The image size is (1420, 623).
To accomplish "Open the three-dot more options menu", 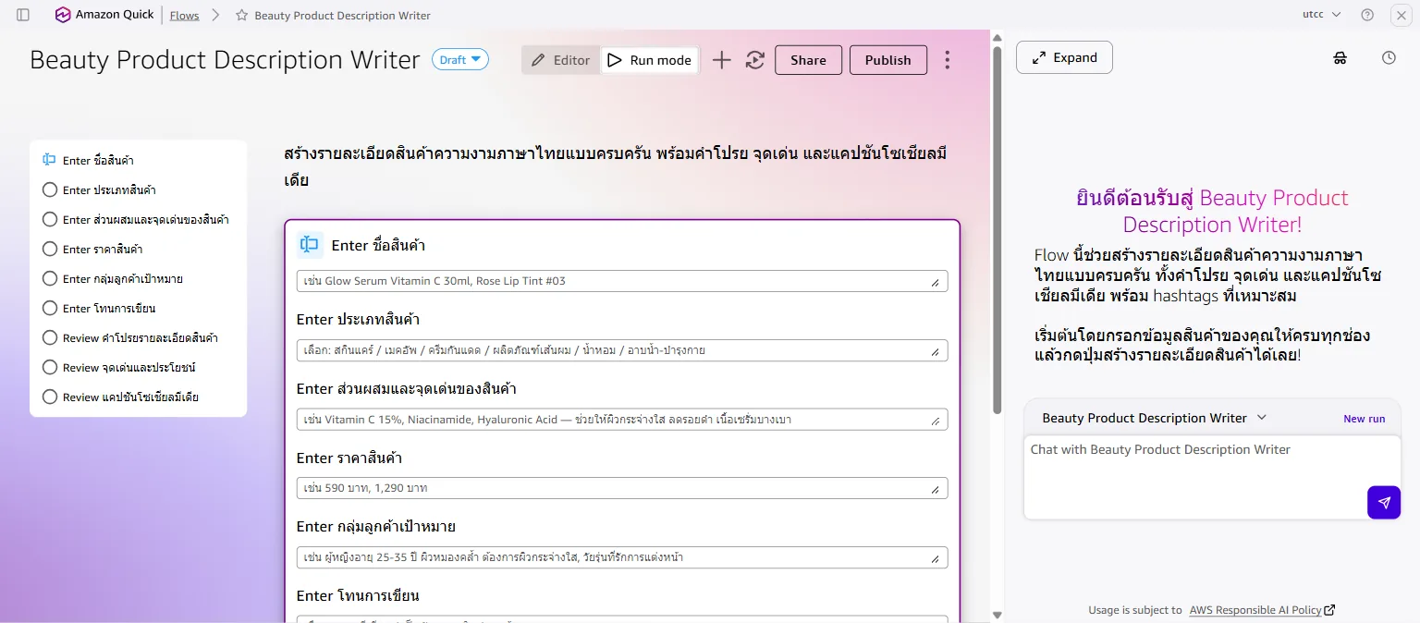I will click(947, 60).
